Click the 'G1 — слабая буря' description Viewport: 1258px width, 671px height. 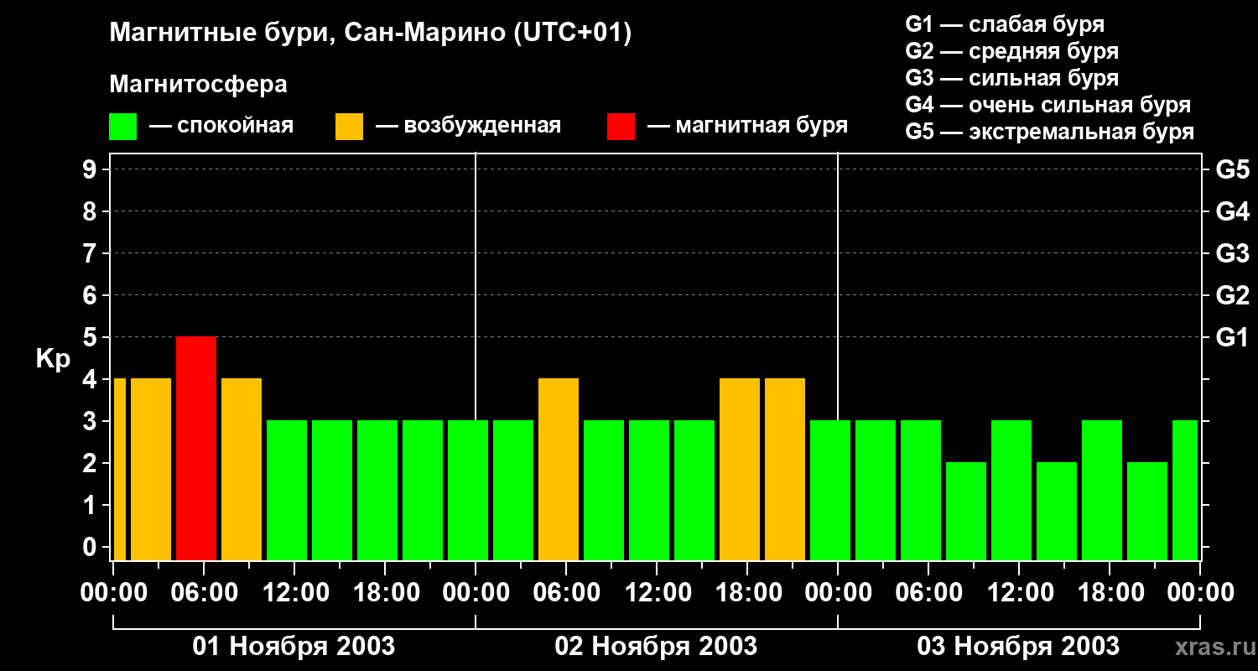1005,24
